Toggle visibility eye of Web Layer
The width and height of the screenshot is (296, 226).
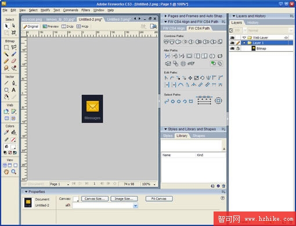[232, 37]
